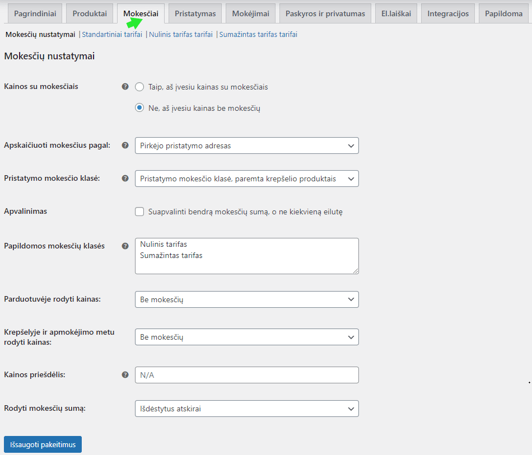Go to the Integracijos tab
The height and width of the screenshot is (455, 532).
click(448, 13)
